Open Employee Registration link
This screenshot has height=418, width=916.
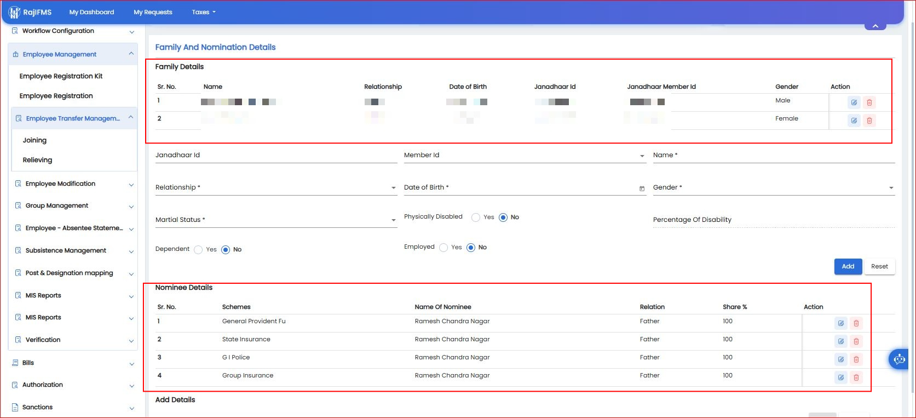tap(56, 96)
